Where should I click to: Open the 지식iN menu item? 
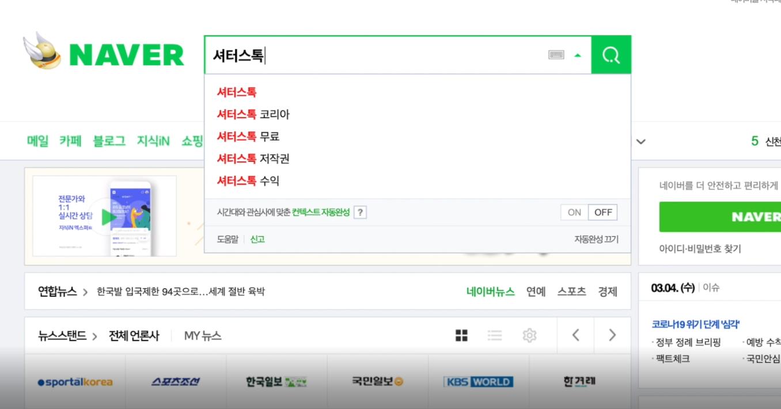pyautogui.click(x=153, y=141)
